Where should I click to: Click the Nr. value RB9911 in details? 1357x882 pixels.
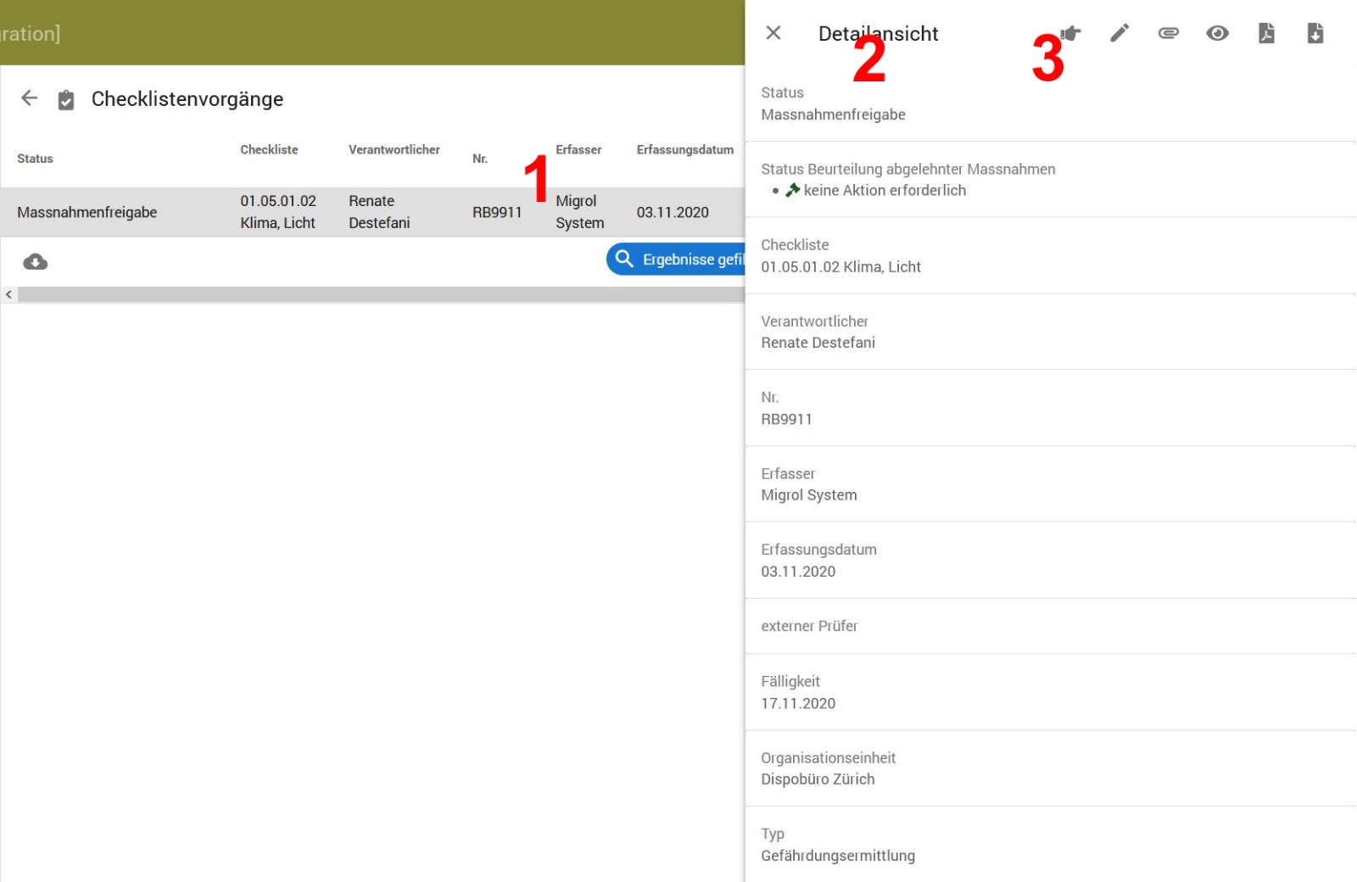pos(786,419)
